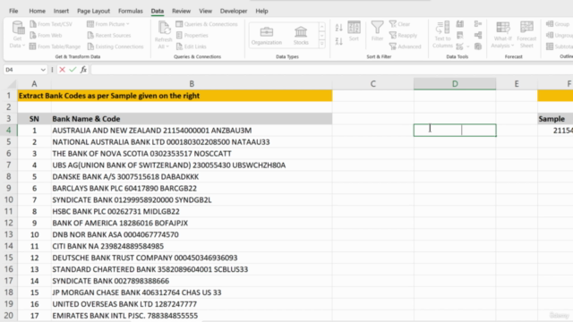573x322 pixels.
Task: Expand the Name Box dropdown arrow
Action: click(43, 70)
